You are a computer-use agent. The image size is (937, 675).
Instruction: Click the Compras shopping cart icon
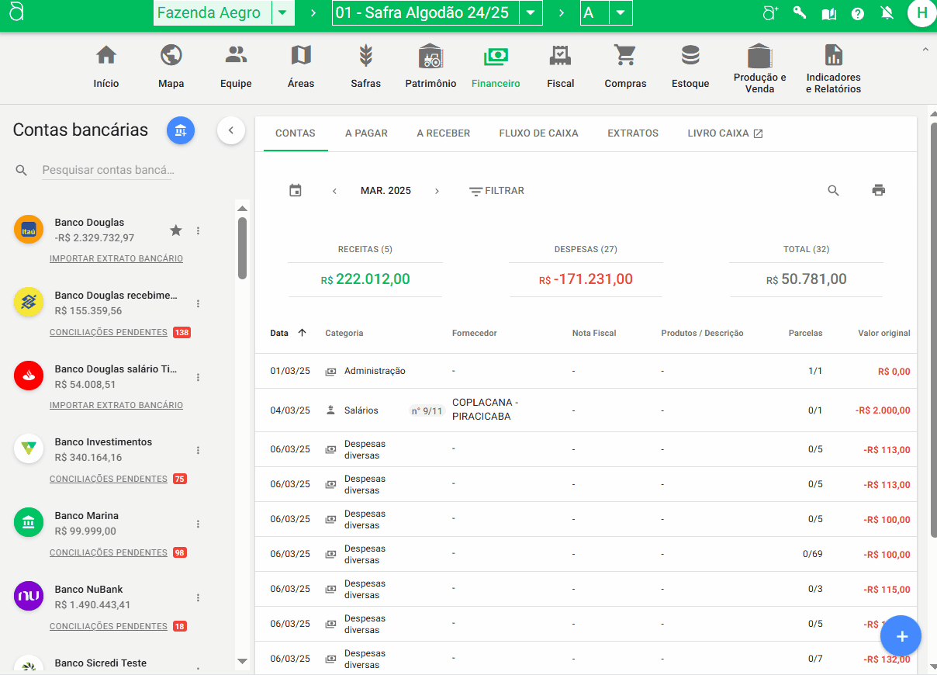tap(624, 56)
